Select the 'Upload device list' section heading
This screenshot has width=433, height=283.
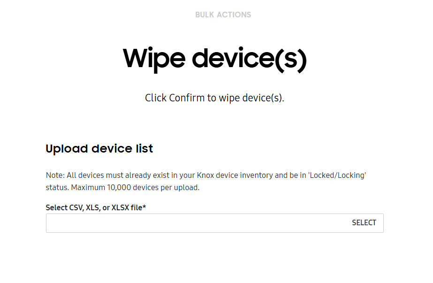[99, 148]
